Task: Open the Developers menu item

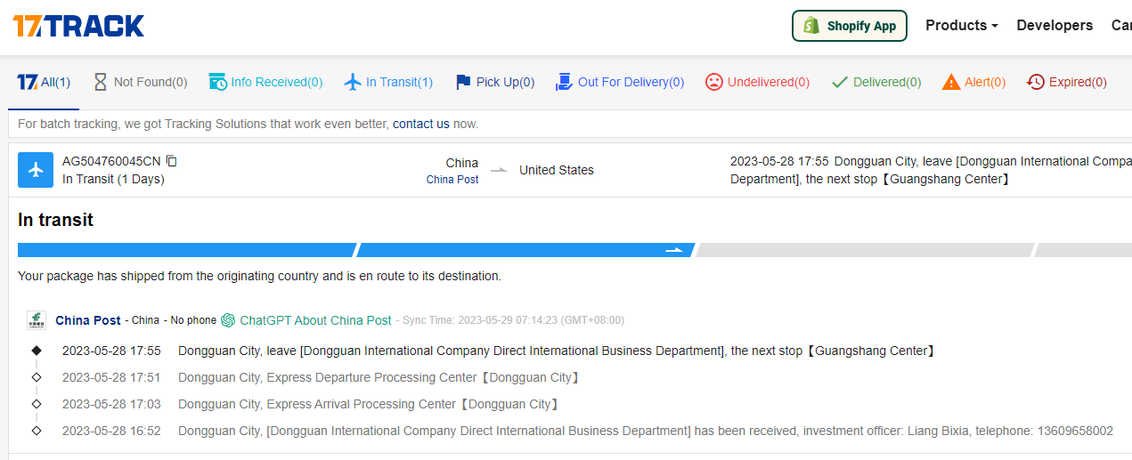Action: [x=1055, y=26]
